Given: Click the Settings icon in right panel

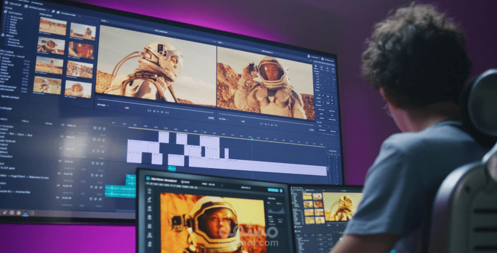Looking at the screenshot, I should click(x=316, y=66).
